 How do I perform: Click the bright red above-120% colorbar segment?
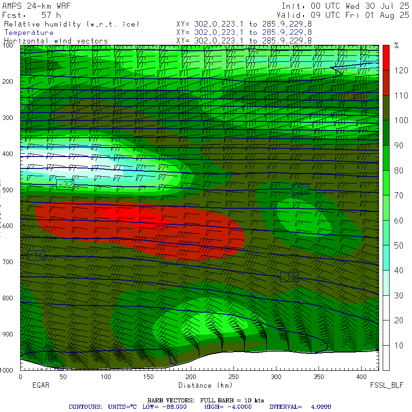tap(386, 58)
